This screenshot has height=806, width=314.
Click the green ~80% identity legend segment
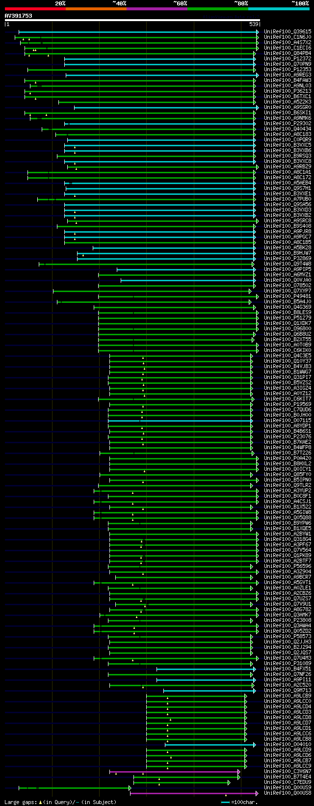[218, 9]
